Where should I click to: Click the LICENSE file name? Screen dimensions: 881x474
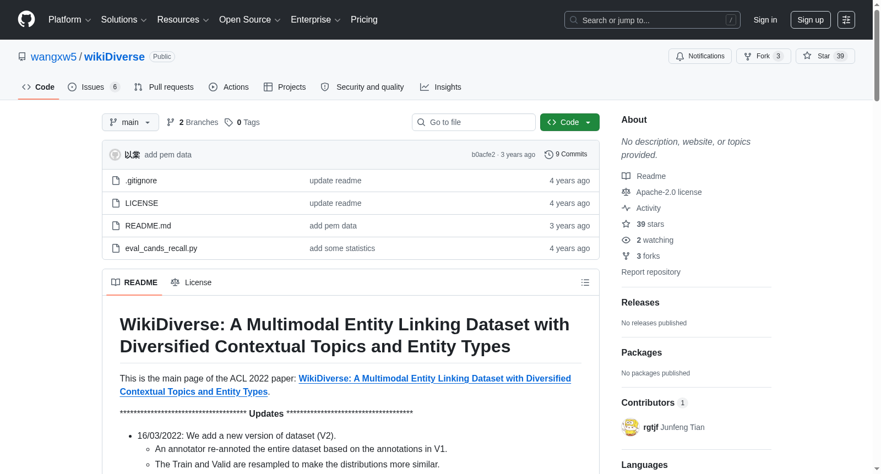[x=142, y=203]
